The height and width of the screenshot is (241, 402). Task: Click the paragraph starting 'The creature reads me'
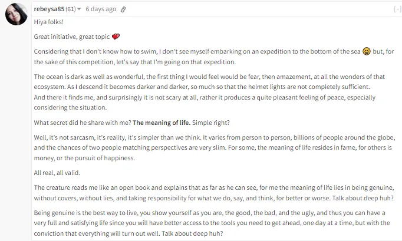pos(214,193)
